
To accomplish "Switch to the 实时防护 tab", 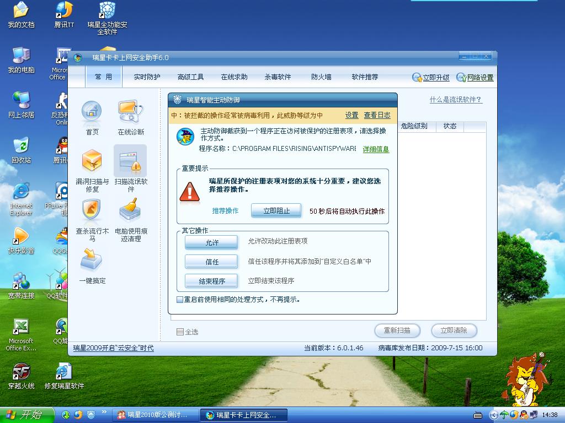I will pos(147,77).
